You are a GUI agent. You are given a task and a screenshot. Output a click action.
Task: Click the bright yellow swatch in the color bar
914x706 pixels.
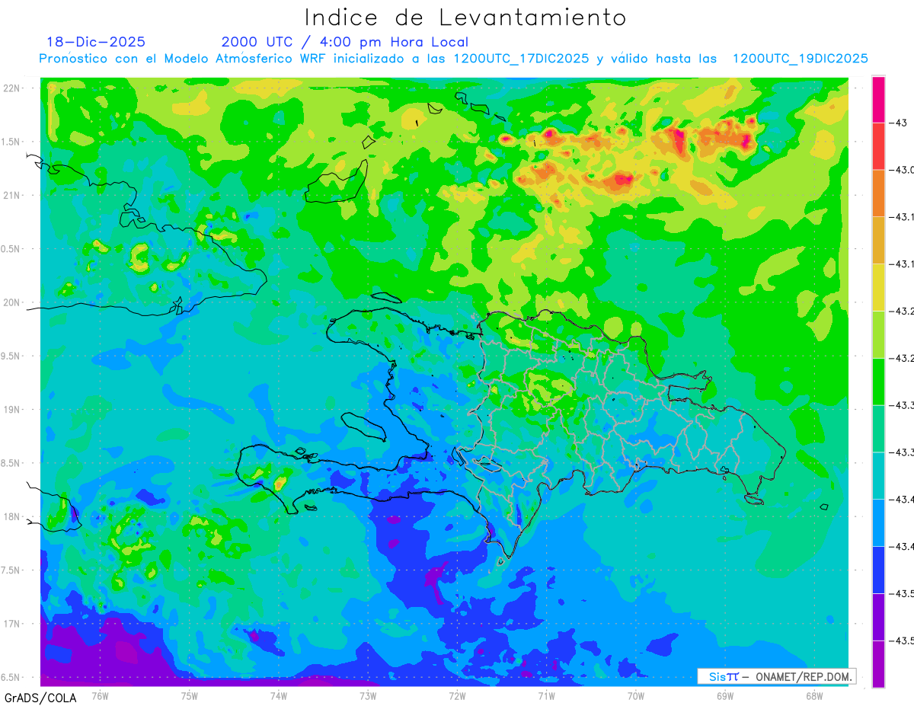878,287
